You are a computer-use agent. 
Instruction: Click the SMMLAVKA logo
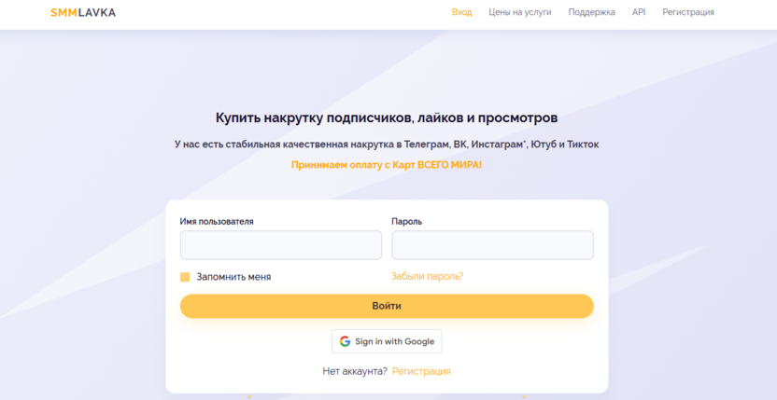(83, 12)
